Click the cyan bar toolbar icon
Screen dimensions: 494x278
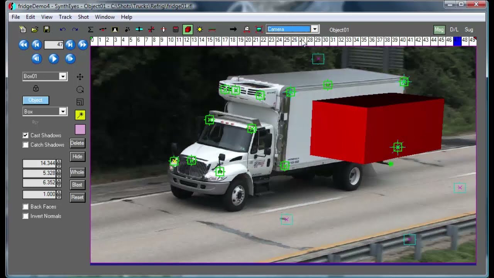point(139,29)
